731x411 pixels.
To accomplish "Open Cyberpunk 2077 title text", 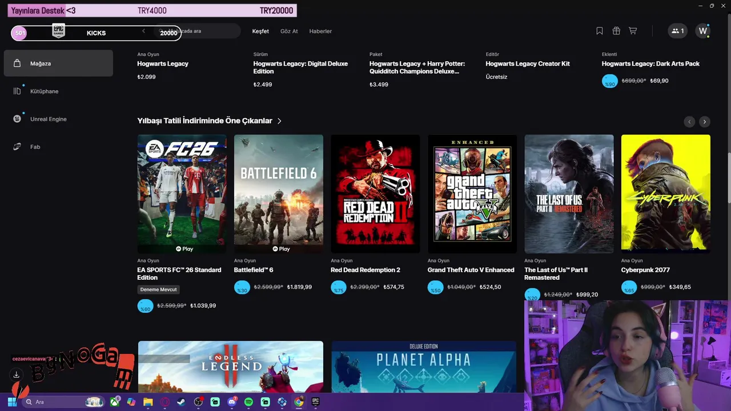I will (x=646, y=270).
